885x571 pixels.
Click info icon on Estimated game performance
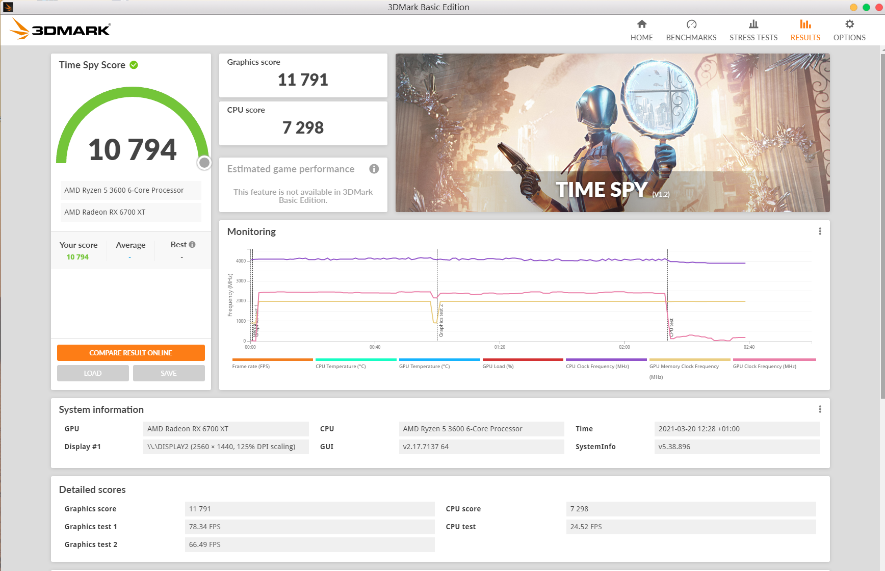(374, 169)
